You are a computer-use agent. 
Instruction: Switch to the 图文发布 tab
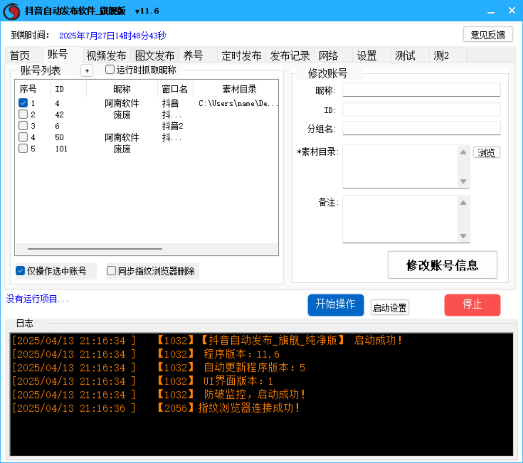(x=155, y=55)
